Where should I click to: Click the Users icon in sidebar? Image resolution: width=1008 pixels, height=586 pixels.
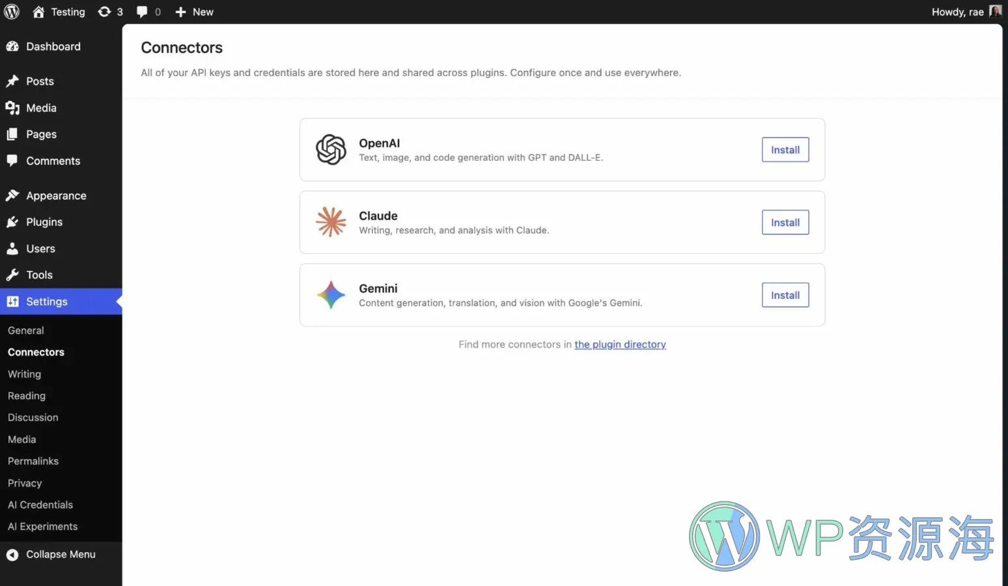click(x=13, y=248)
